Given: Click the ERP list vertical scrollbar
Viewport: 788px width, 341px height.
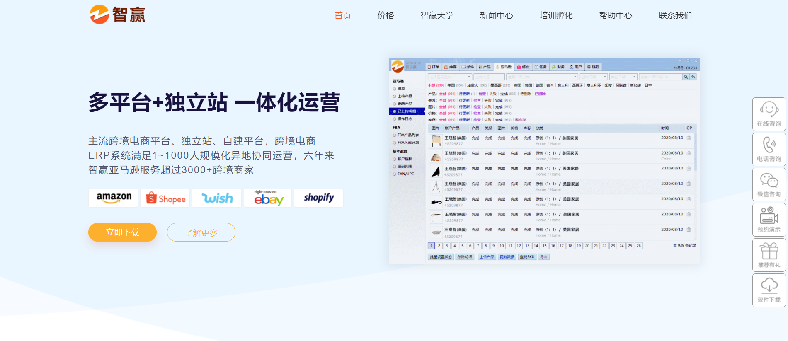Looking at the screenshot, I should coord(695,151).
